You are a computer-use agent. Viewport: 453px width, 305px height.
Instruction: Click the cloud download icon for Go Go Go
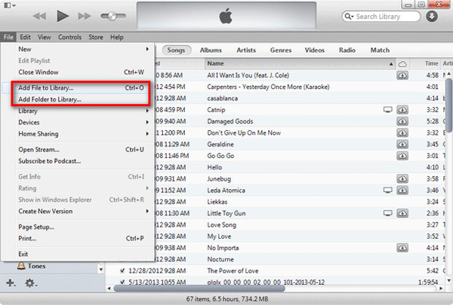click(402, 156)
